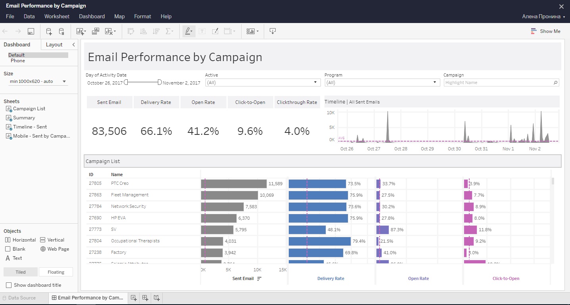Click the Save icon in the toolbar
The width and height of the screenshot is (570, 305).
pos(31,31)
